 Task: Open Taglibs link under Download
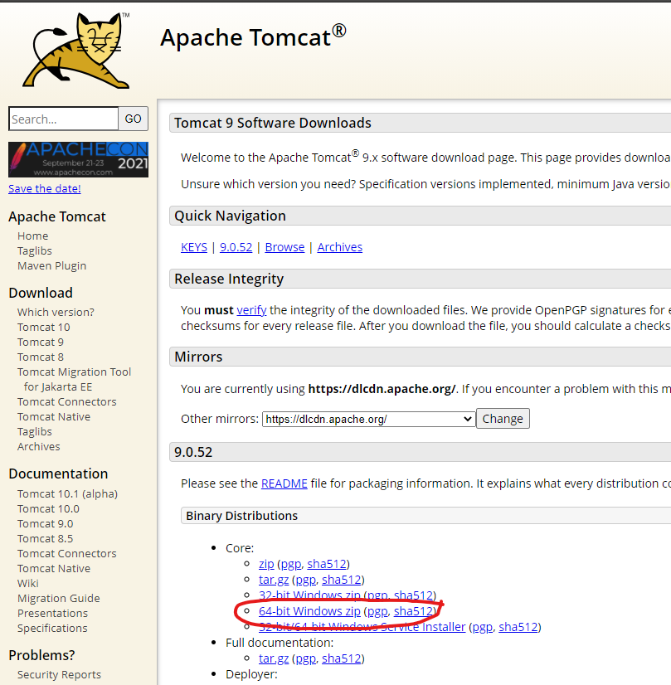point(35,431)
